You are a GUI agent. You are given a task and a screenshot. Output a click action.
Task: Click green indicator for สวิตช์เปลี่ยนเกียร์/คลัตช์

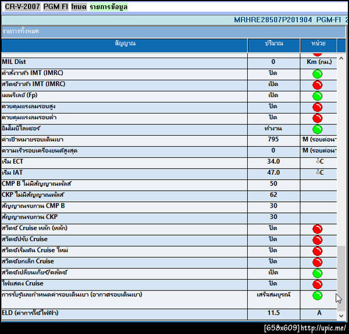pos(318,273)
